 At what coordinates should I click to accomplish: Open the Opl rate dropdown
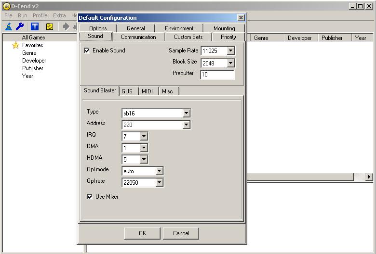pos(160,182)
